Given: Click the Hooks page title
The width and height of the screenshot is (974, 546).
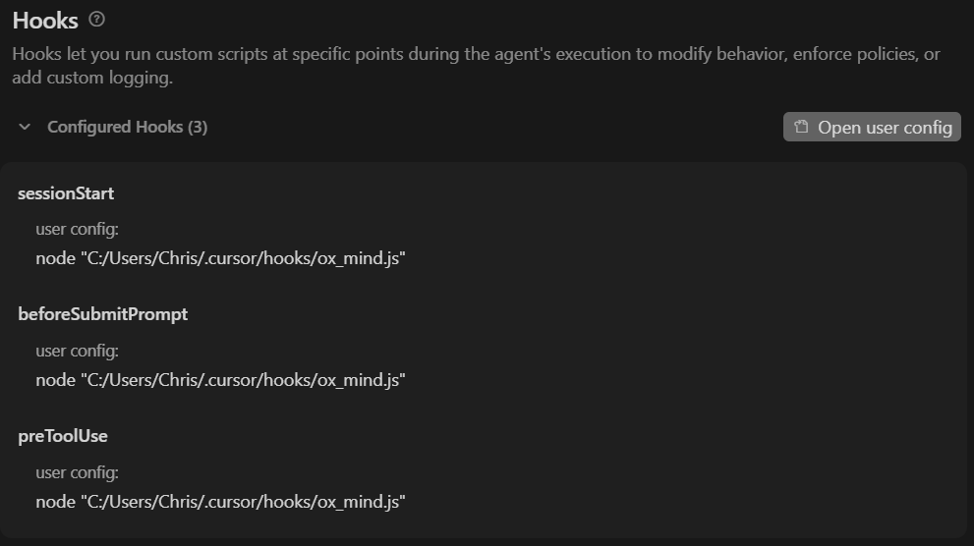Looking at the screenshot, I should point(45,21).
